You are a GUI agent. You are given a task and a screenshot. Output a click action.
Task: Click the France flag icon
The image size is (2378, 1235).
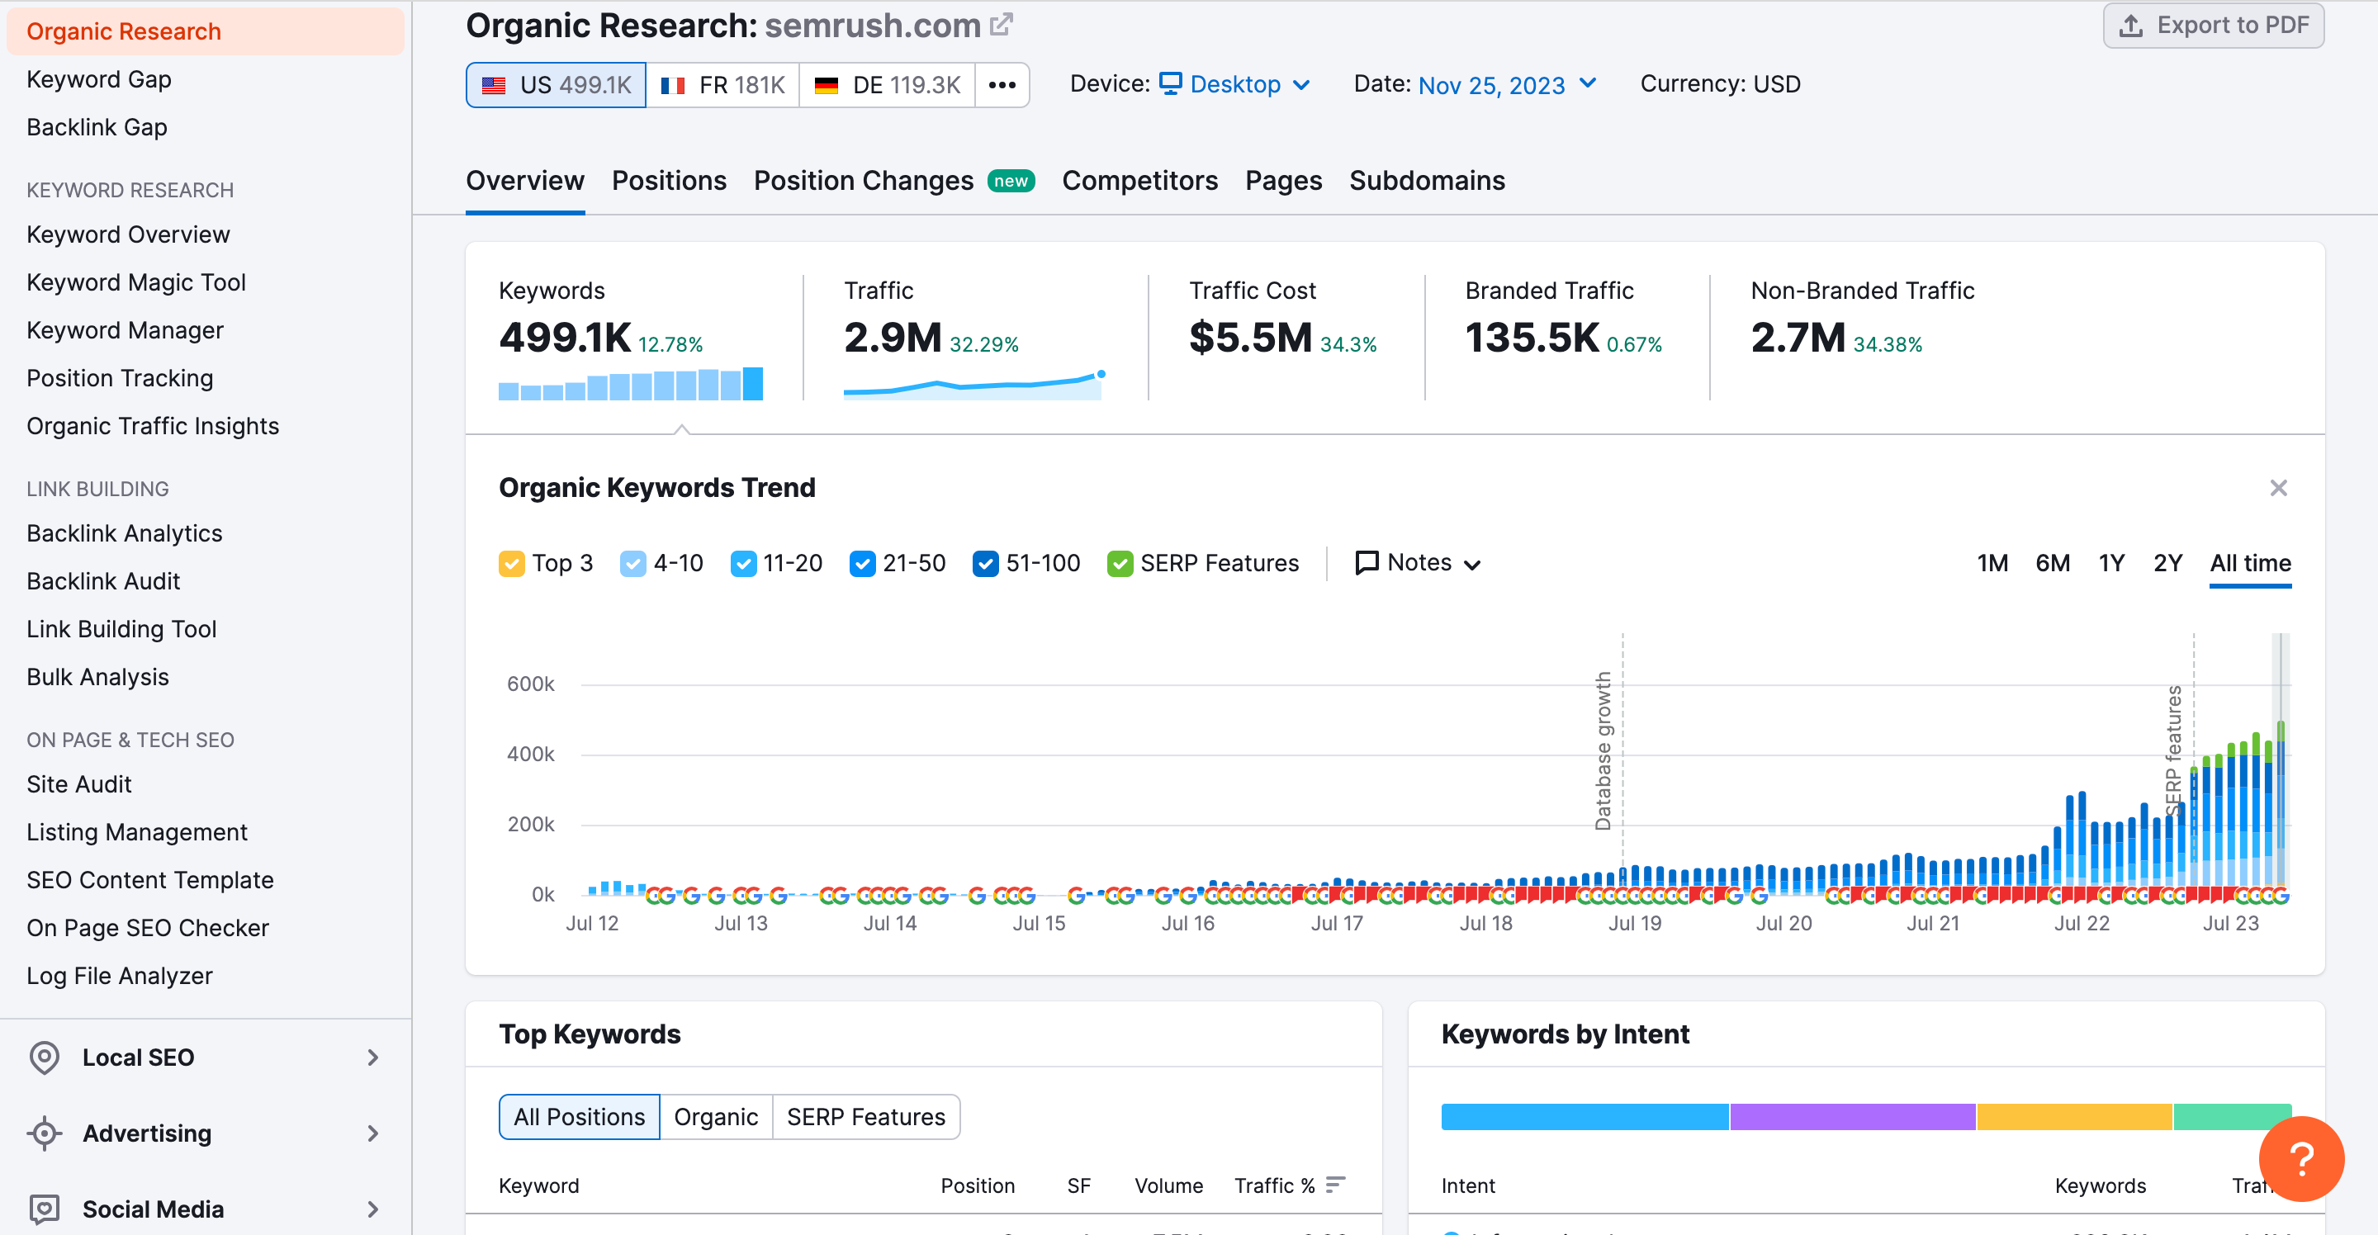(x=673, y=86)
